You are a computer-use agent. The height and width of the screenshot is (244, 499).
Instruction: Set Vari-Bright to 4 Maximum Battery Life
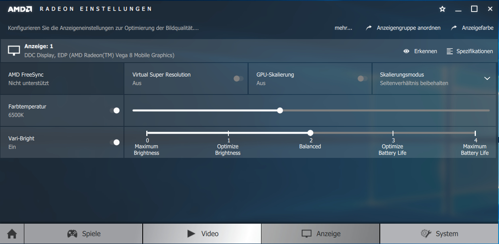tap(475, 133)
